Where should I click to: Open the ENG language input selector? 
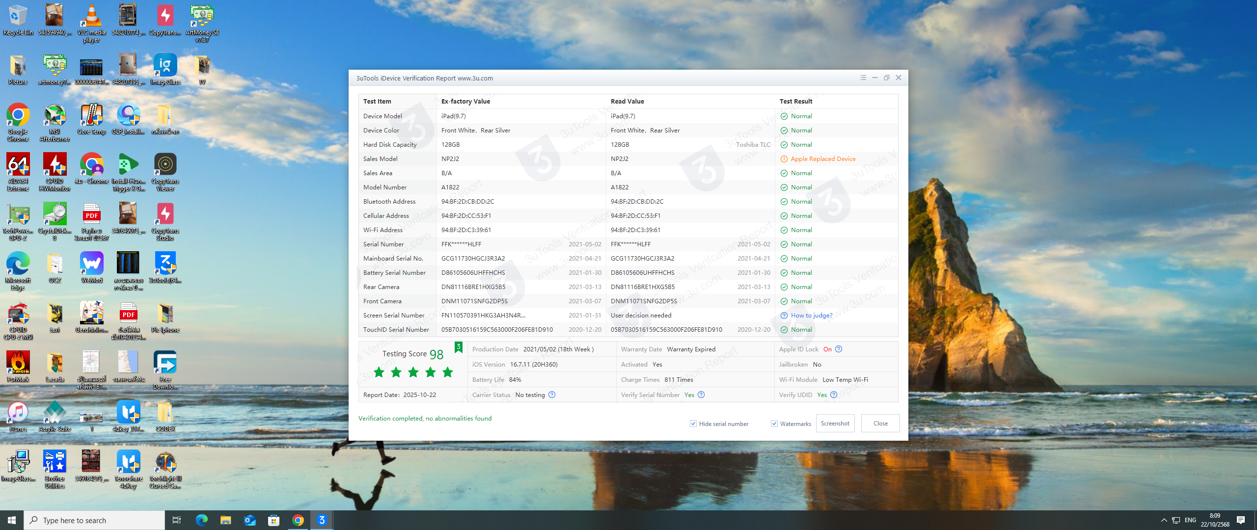tap(1190, 520)
